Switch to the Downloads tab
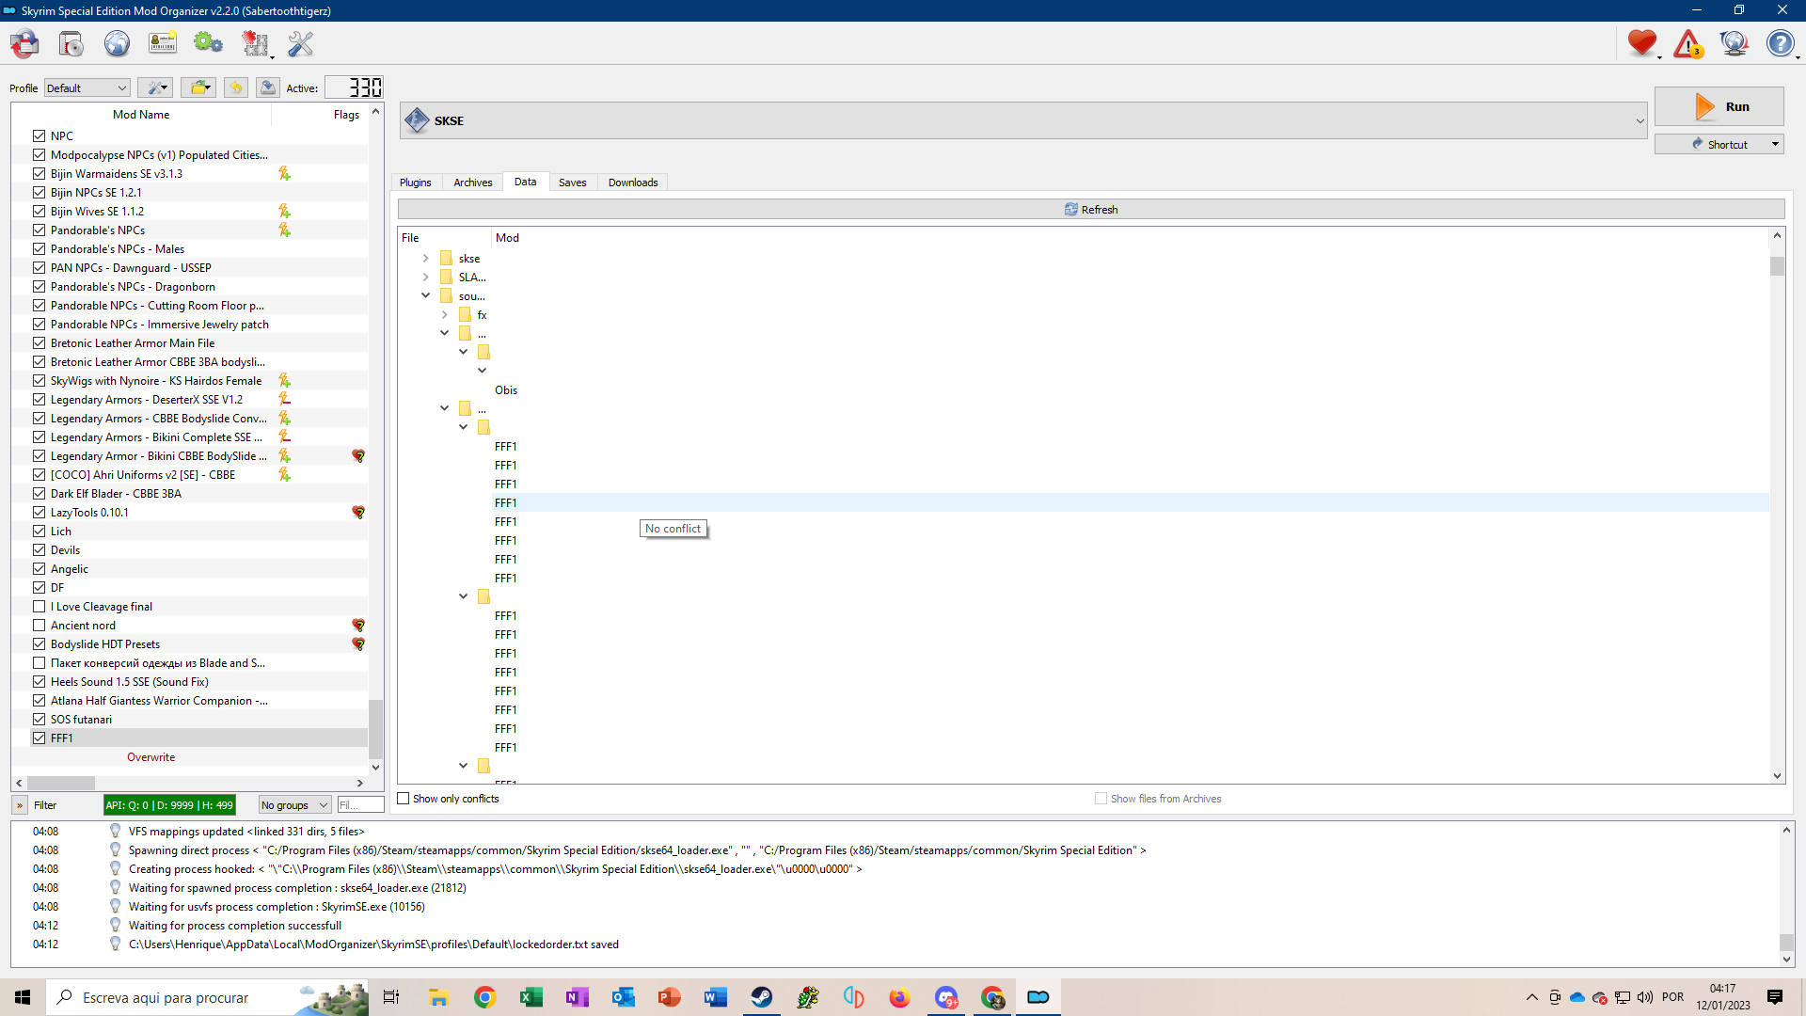 [x=633, y=183]
